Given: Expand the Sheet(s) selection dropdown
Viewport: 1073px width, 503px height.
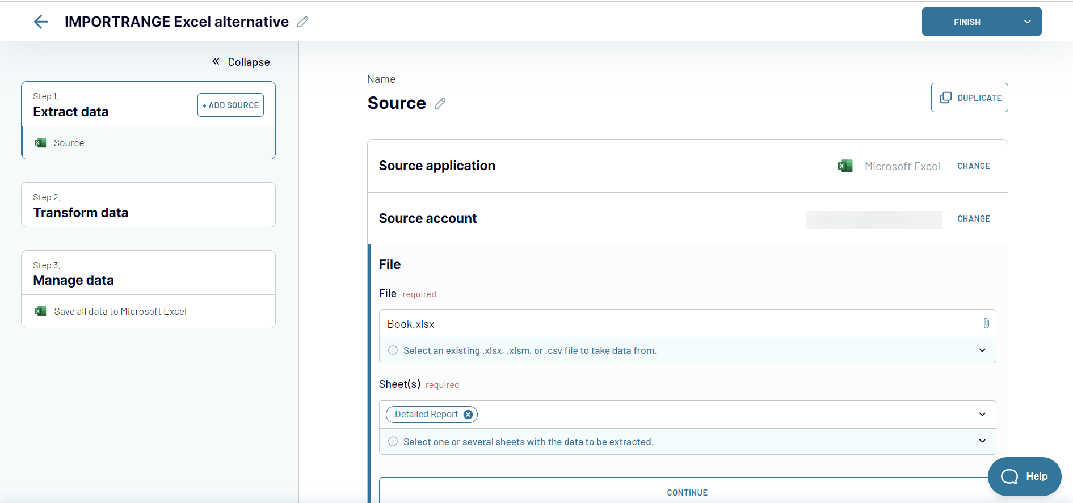Looking at the screenshot, I should pos(982,415).
